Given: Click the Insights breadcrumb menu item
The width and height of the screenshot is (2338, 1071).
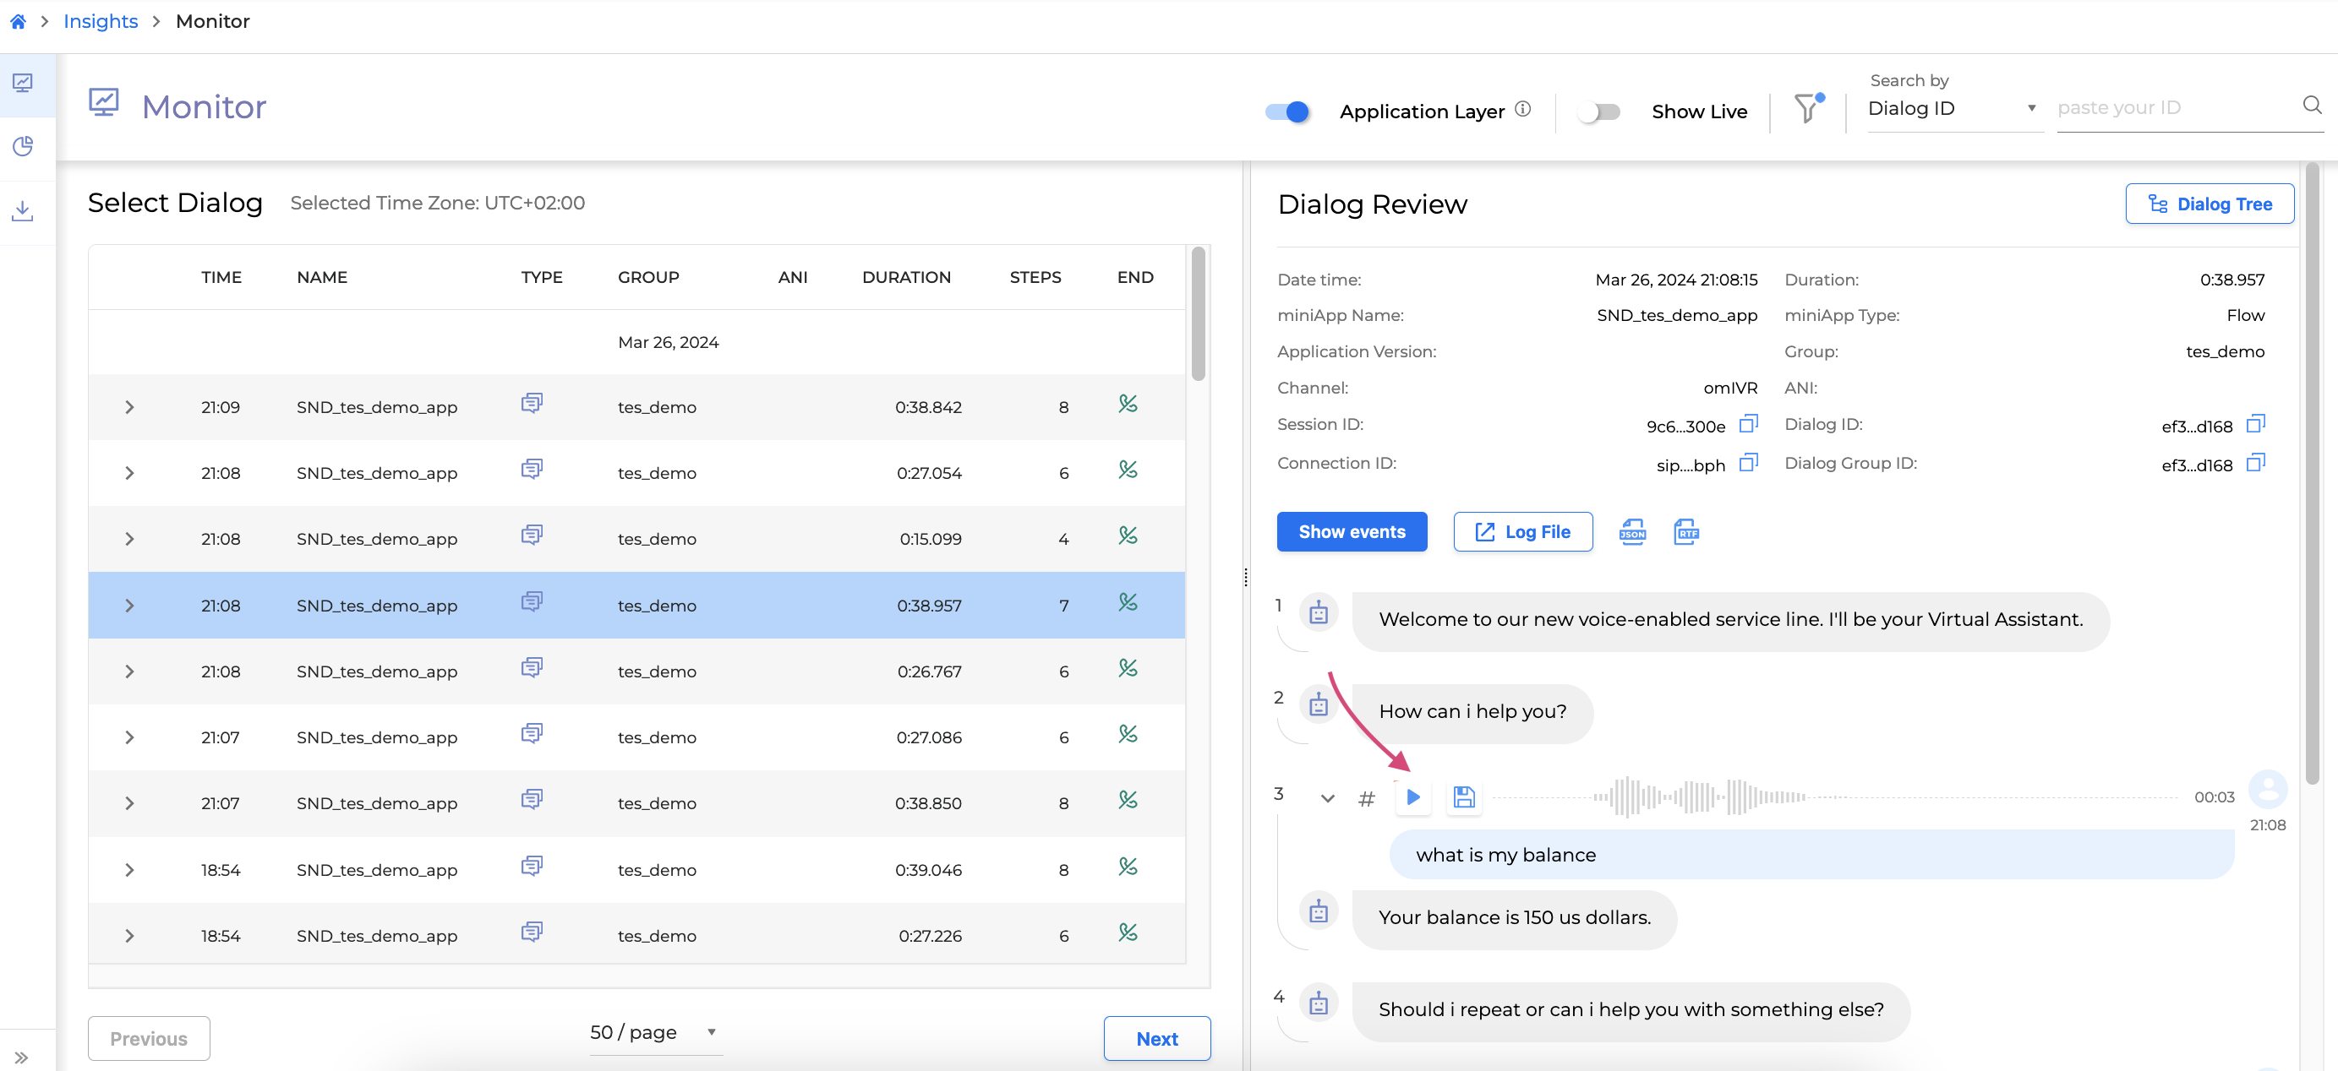Looking at the screenshot, I should [98, 21].
